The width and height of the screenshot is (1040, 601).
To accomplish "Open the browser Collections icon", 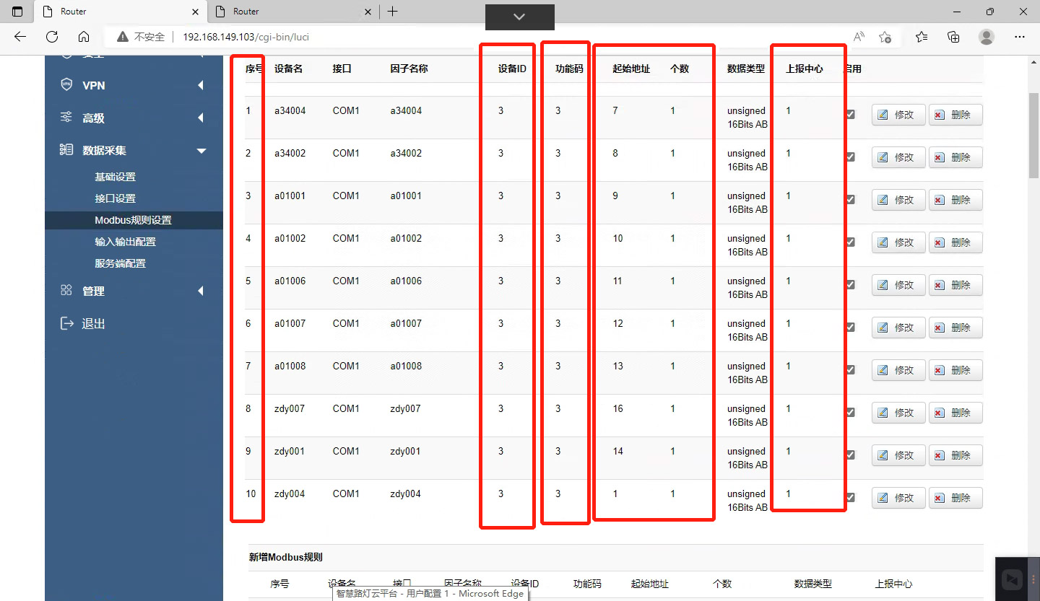I will point(953,37).
